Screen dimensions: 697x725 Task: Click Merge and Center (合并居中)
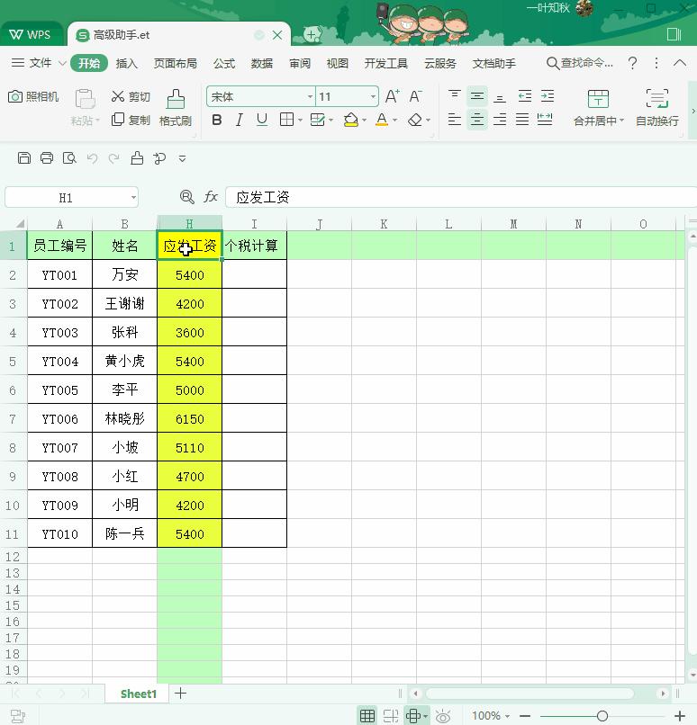598,108
